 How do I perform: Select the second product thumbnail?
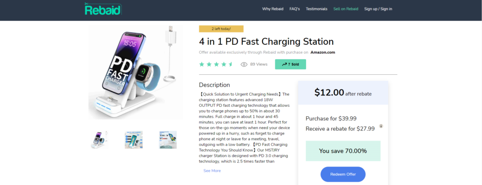[134, 140]
